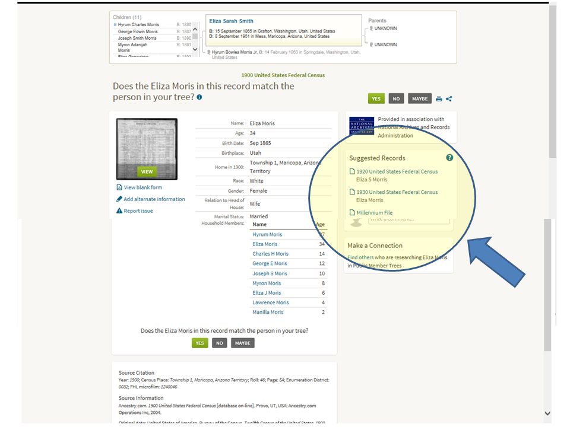
Task: Click the National Archives logo
Action: (x=362, y=126)
